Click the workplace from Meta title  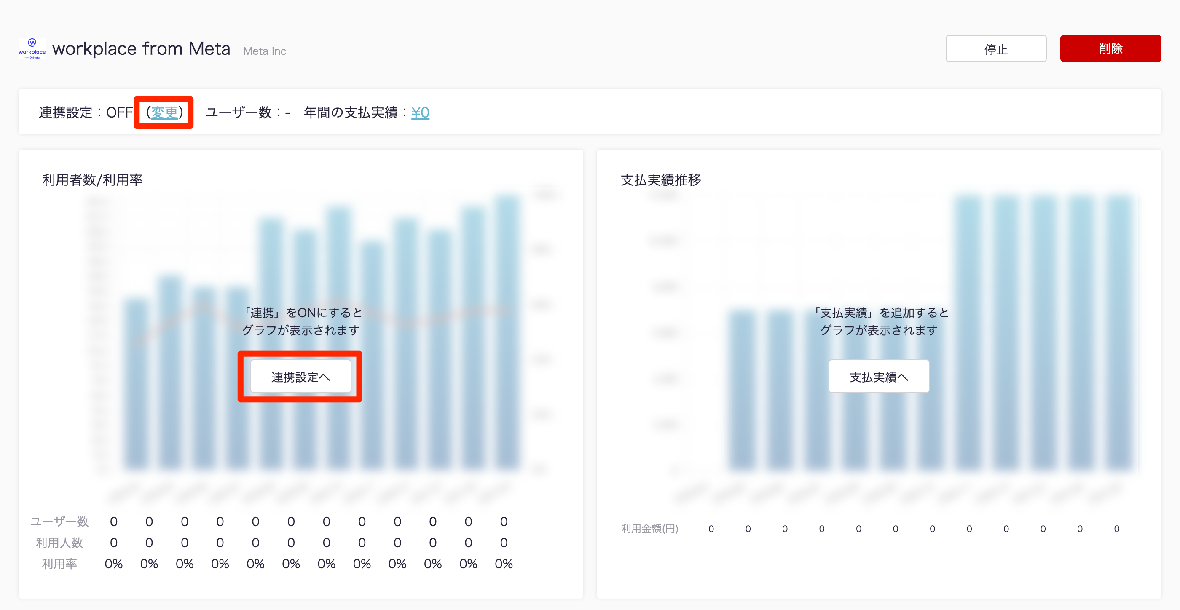pyautogui.click(x=141, y=48)
